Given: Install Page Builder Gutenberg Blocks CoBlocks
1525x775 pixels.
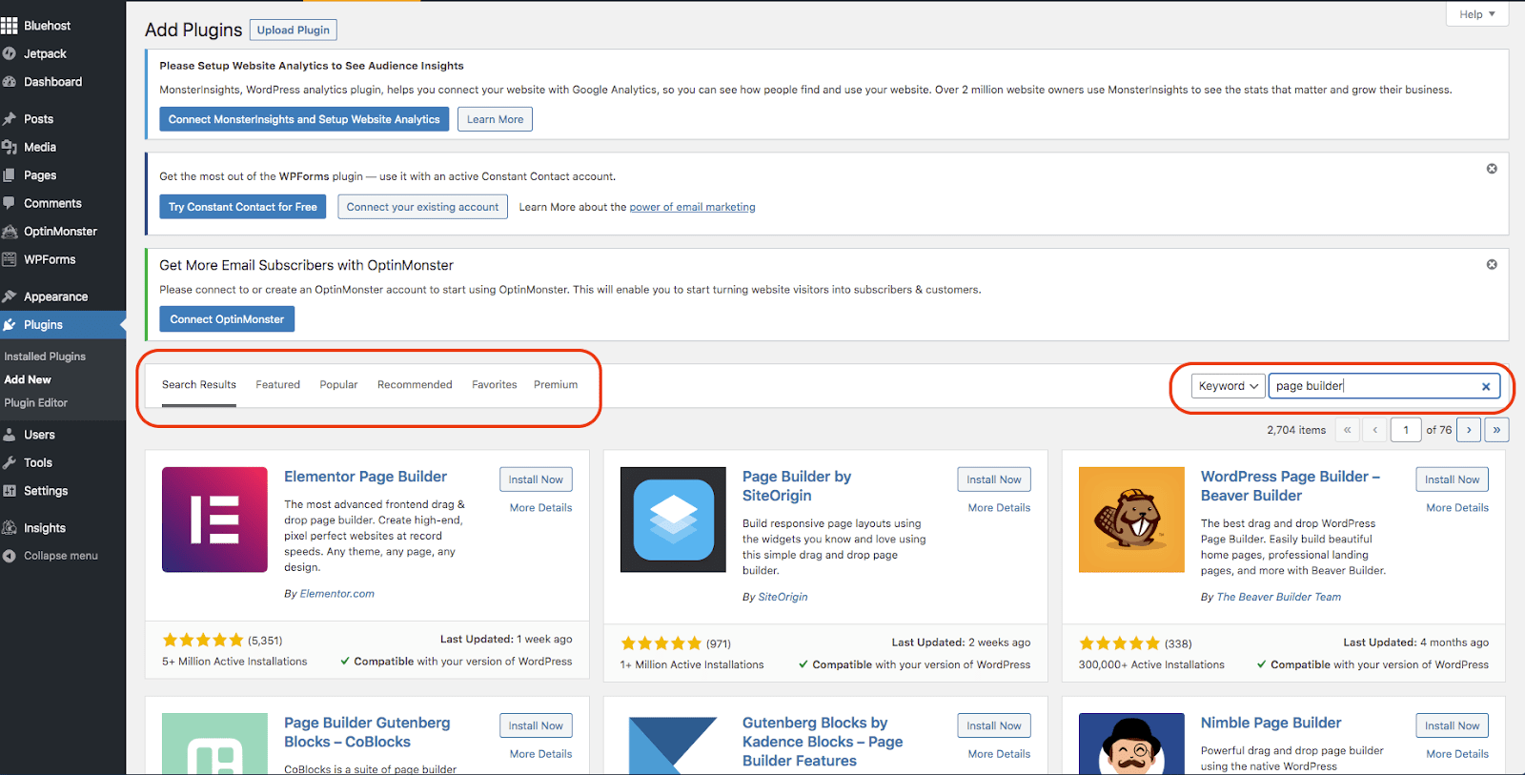Looking at the screenshot, I should [x=536, y=725].
